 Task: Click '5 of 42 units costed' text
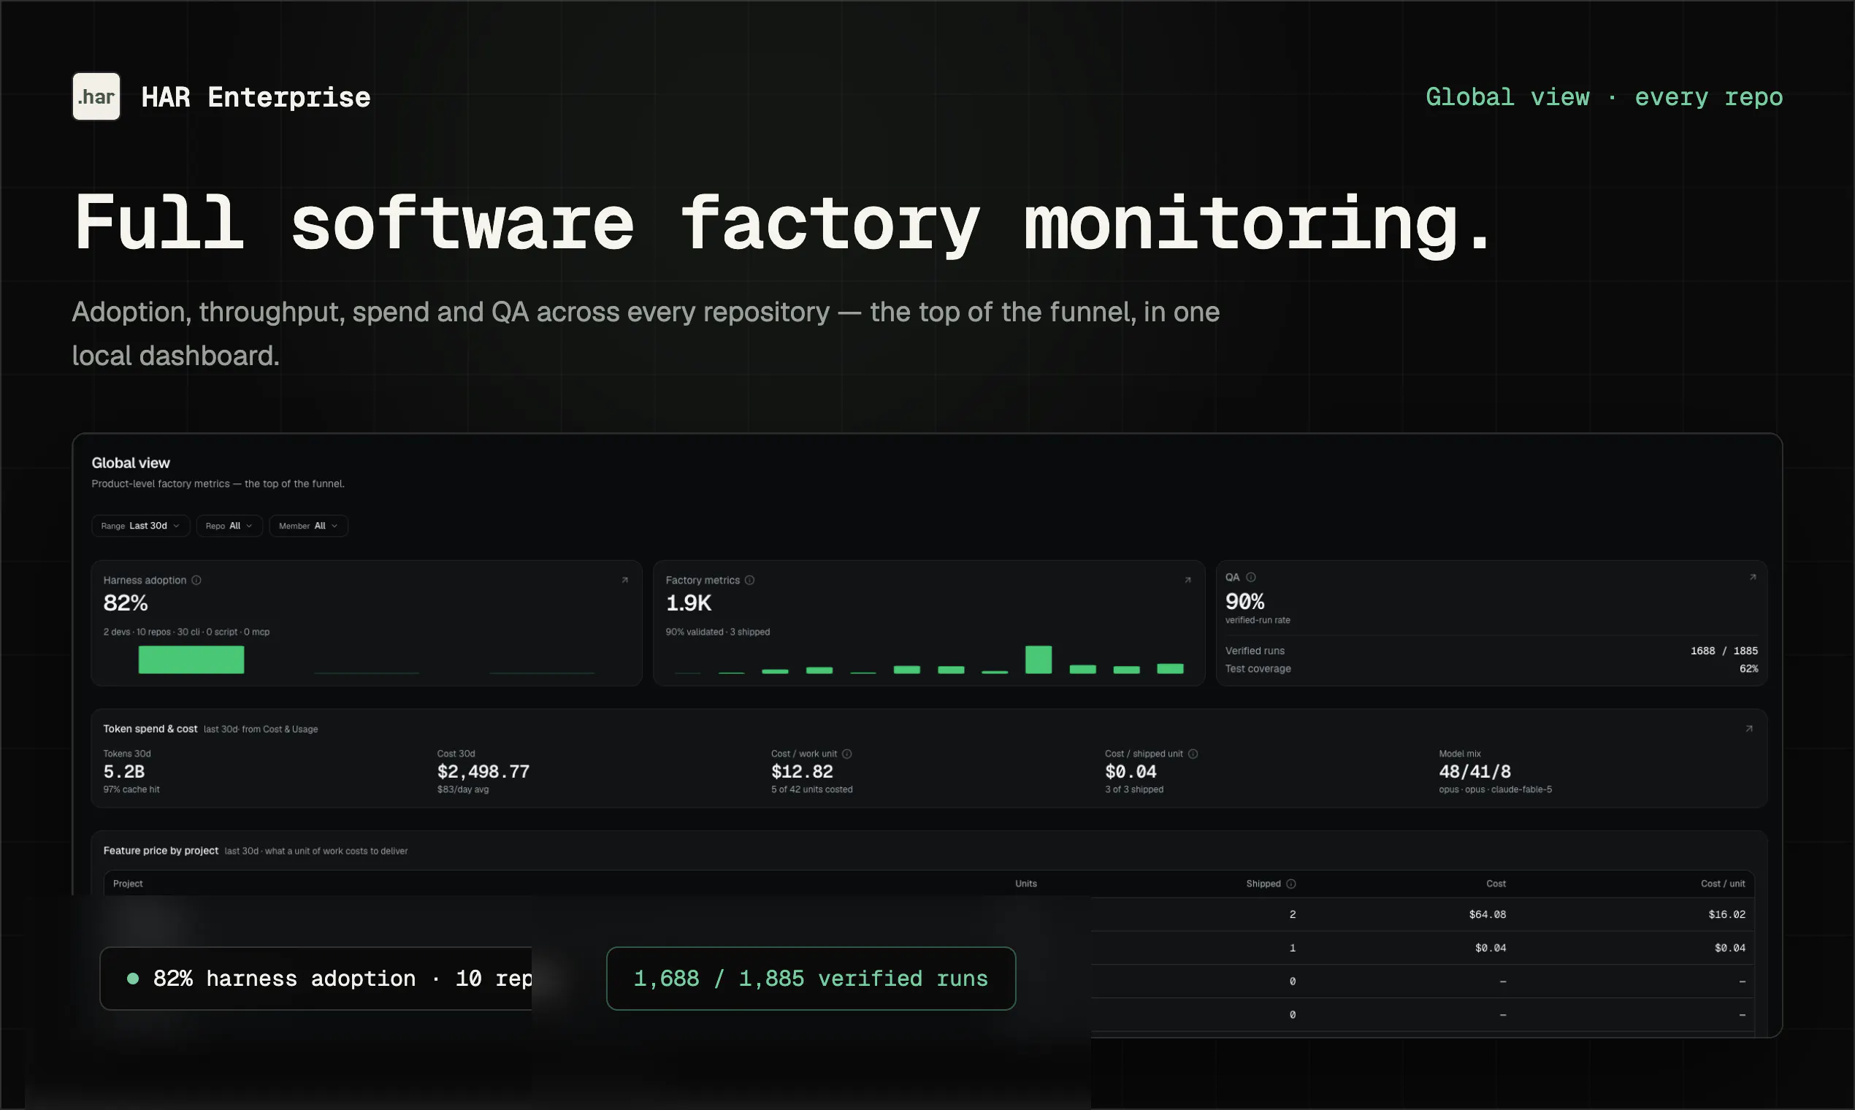coord(811,790)
